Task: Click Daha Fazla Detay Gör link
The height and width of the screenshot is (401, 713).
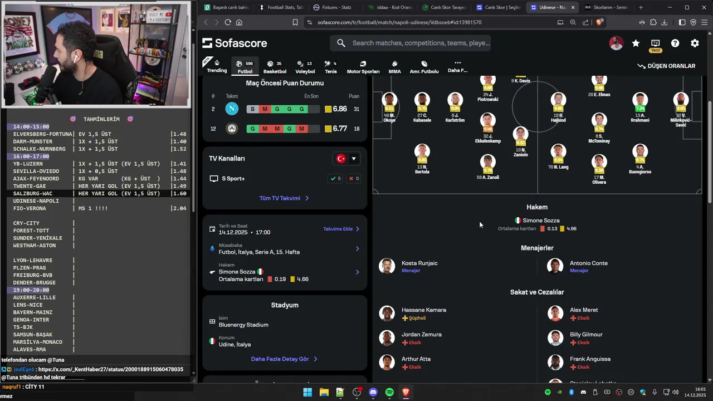Action: (x=284, y=359)
